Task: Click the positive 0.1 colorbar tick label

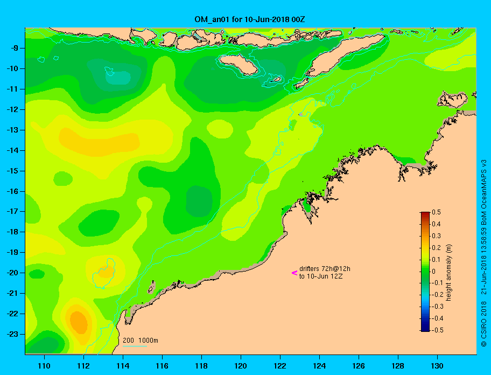Action: (436, 260)
